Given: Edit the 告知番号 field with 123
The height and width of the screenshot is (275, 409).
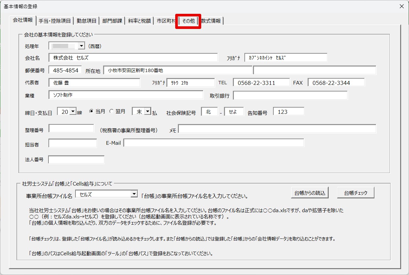Looking at the screenshot, I should point(288,112).
